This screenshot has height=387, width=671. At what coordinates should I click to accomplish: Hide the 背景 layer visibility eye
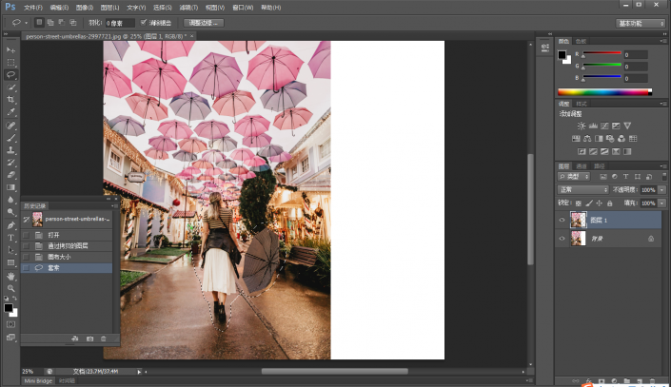click(x=562, y=239)
